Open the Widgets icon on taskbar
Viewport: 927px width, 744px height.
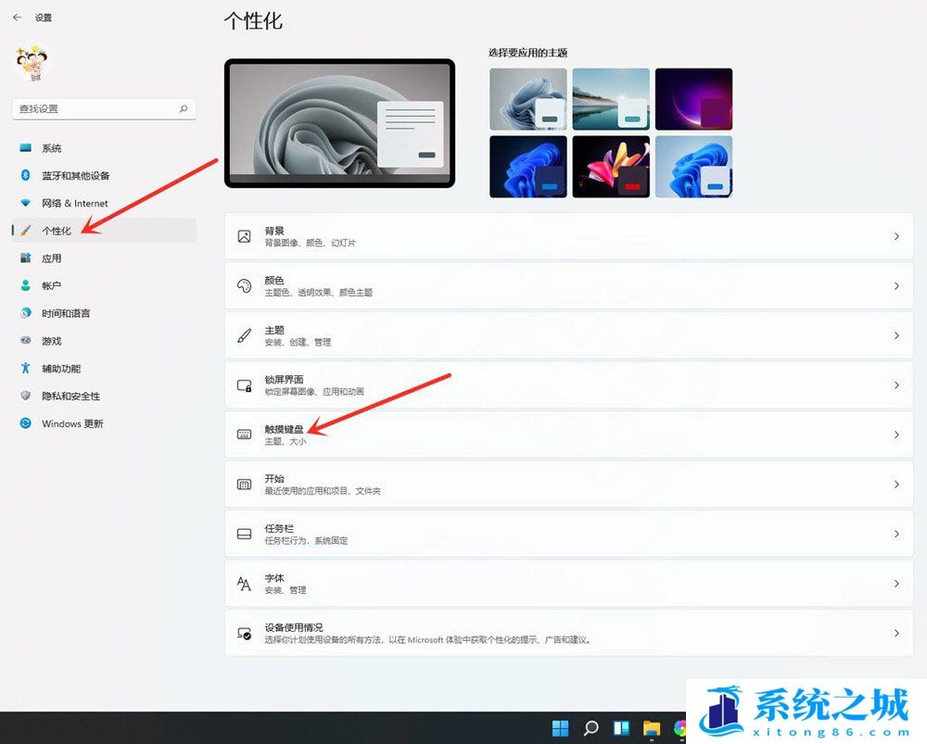(x=621, y=727)
